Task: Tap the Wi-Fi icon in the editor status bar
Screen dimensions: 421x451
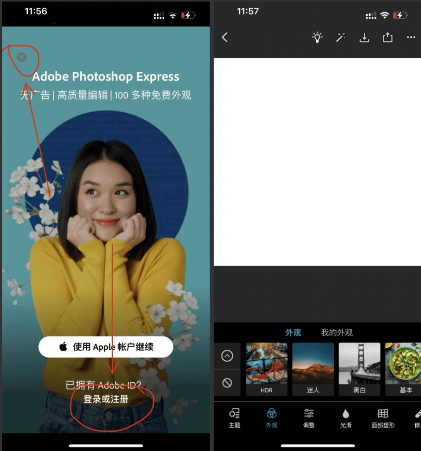Action: [x=384, y=15]
